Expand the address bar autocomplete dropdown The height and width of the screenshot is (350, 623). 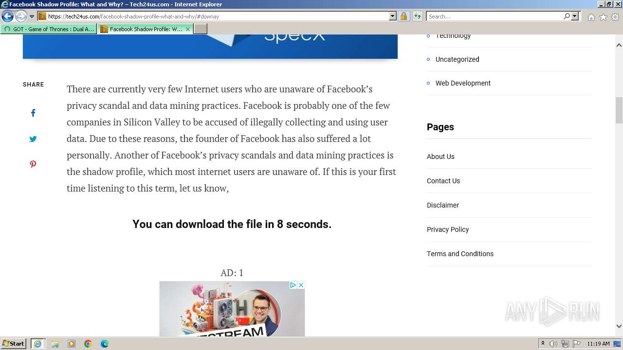pyautogui.click(x=393, y=16)
